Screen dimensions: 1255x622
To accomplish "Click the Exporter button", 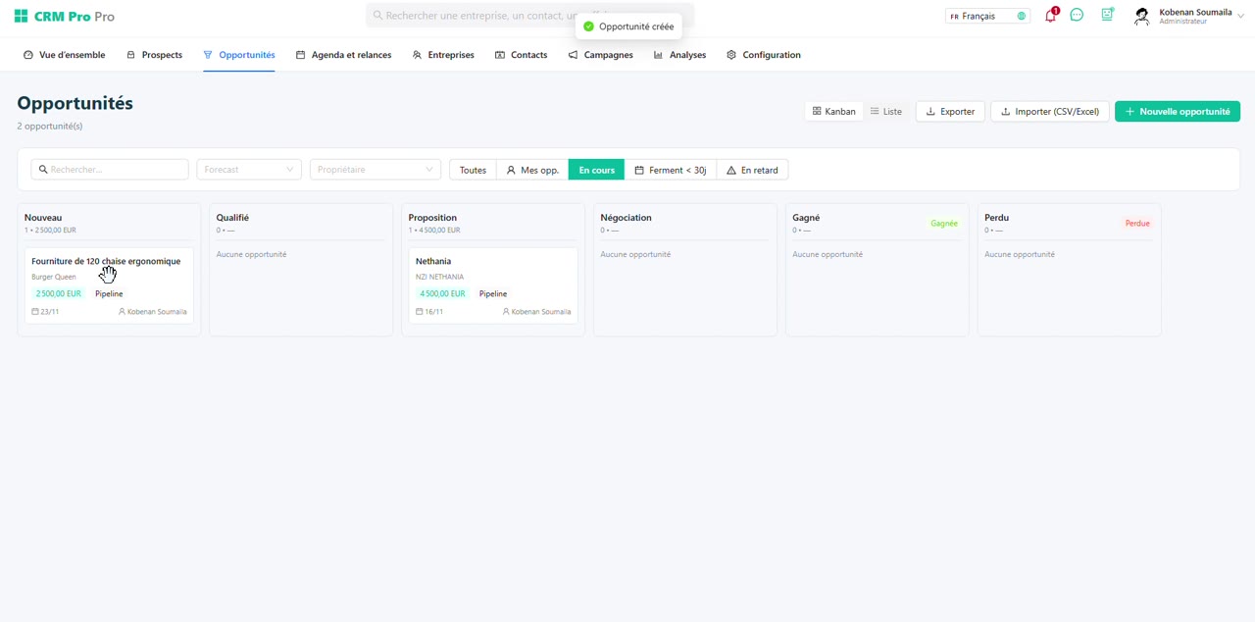I will [x=950, y=112].
